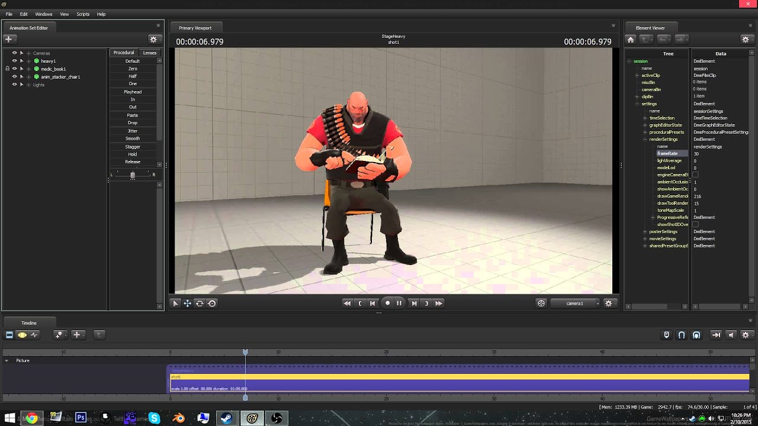Activate the viewport move manipulator tool
The height and width of the screenshot is (426, 758).
coord(187,303)
